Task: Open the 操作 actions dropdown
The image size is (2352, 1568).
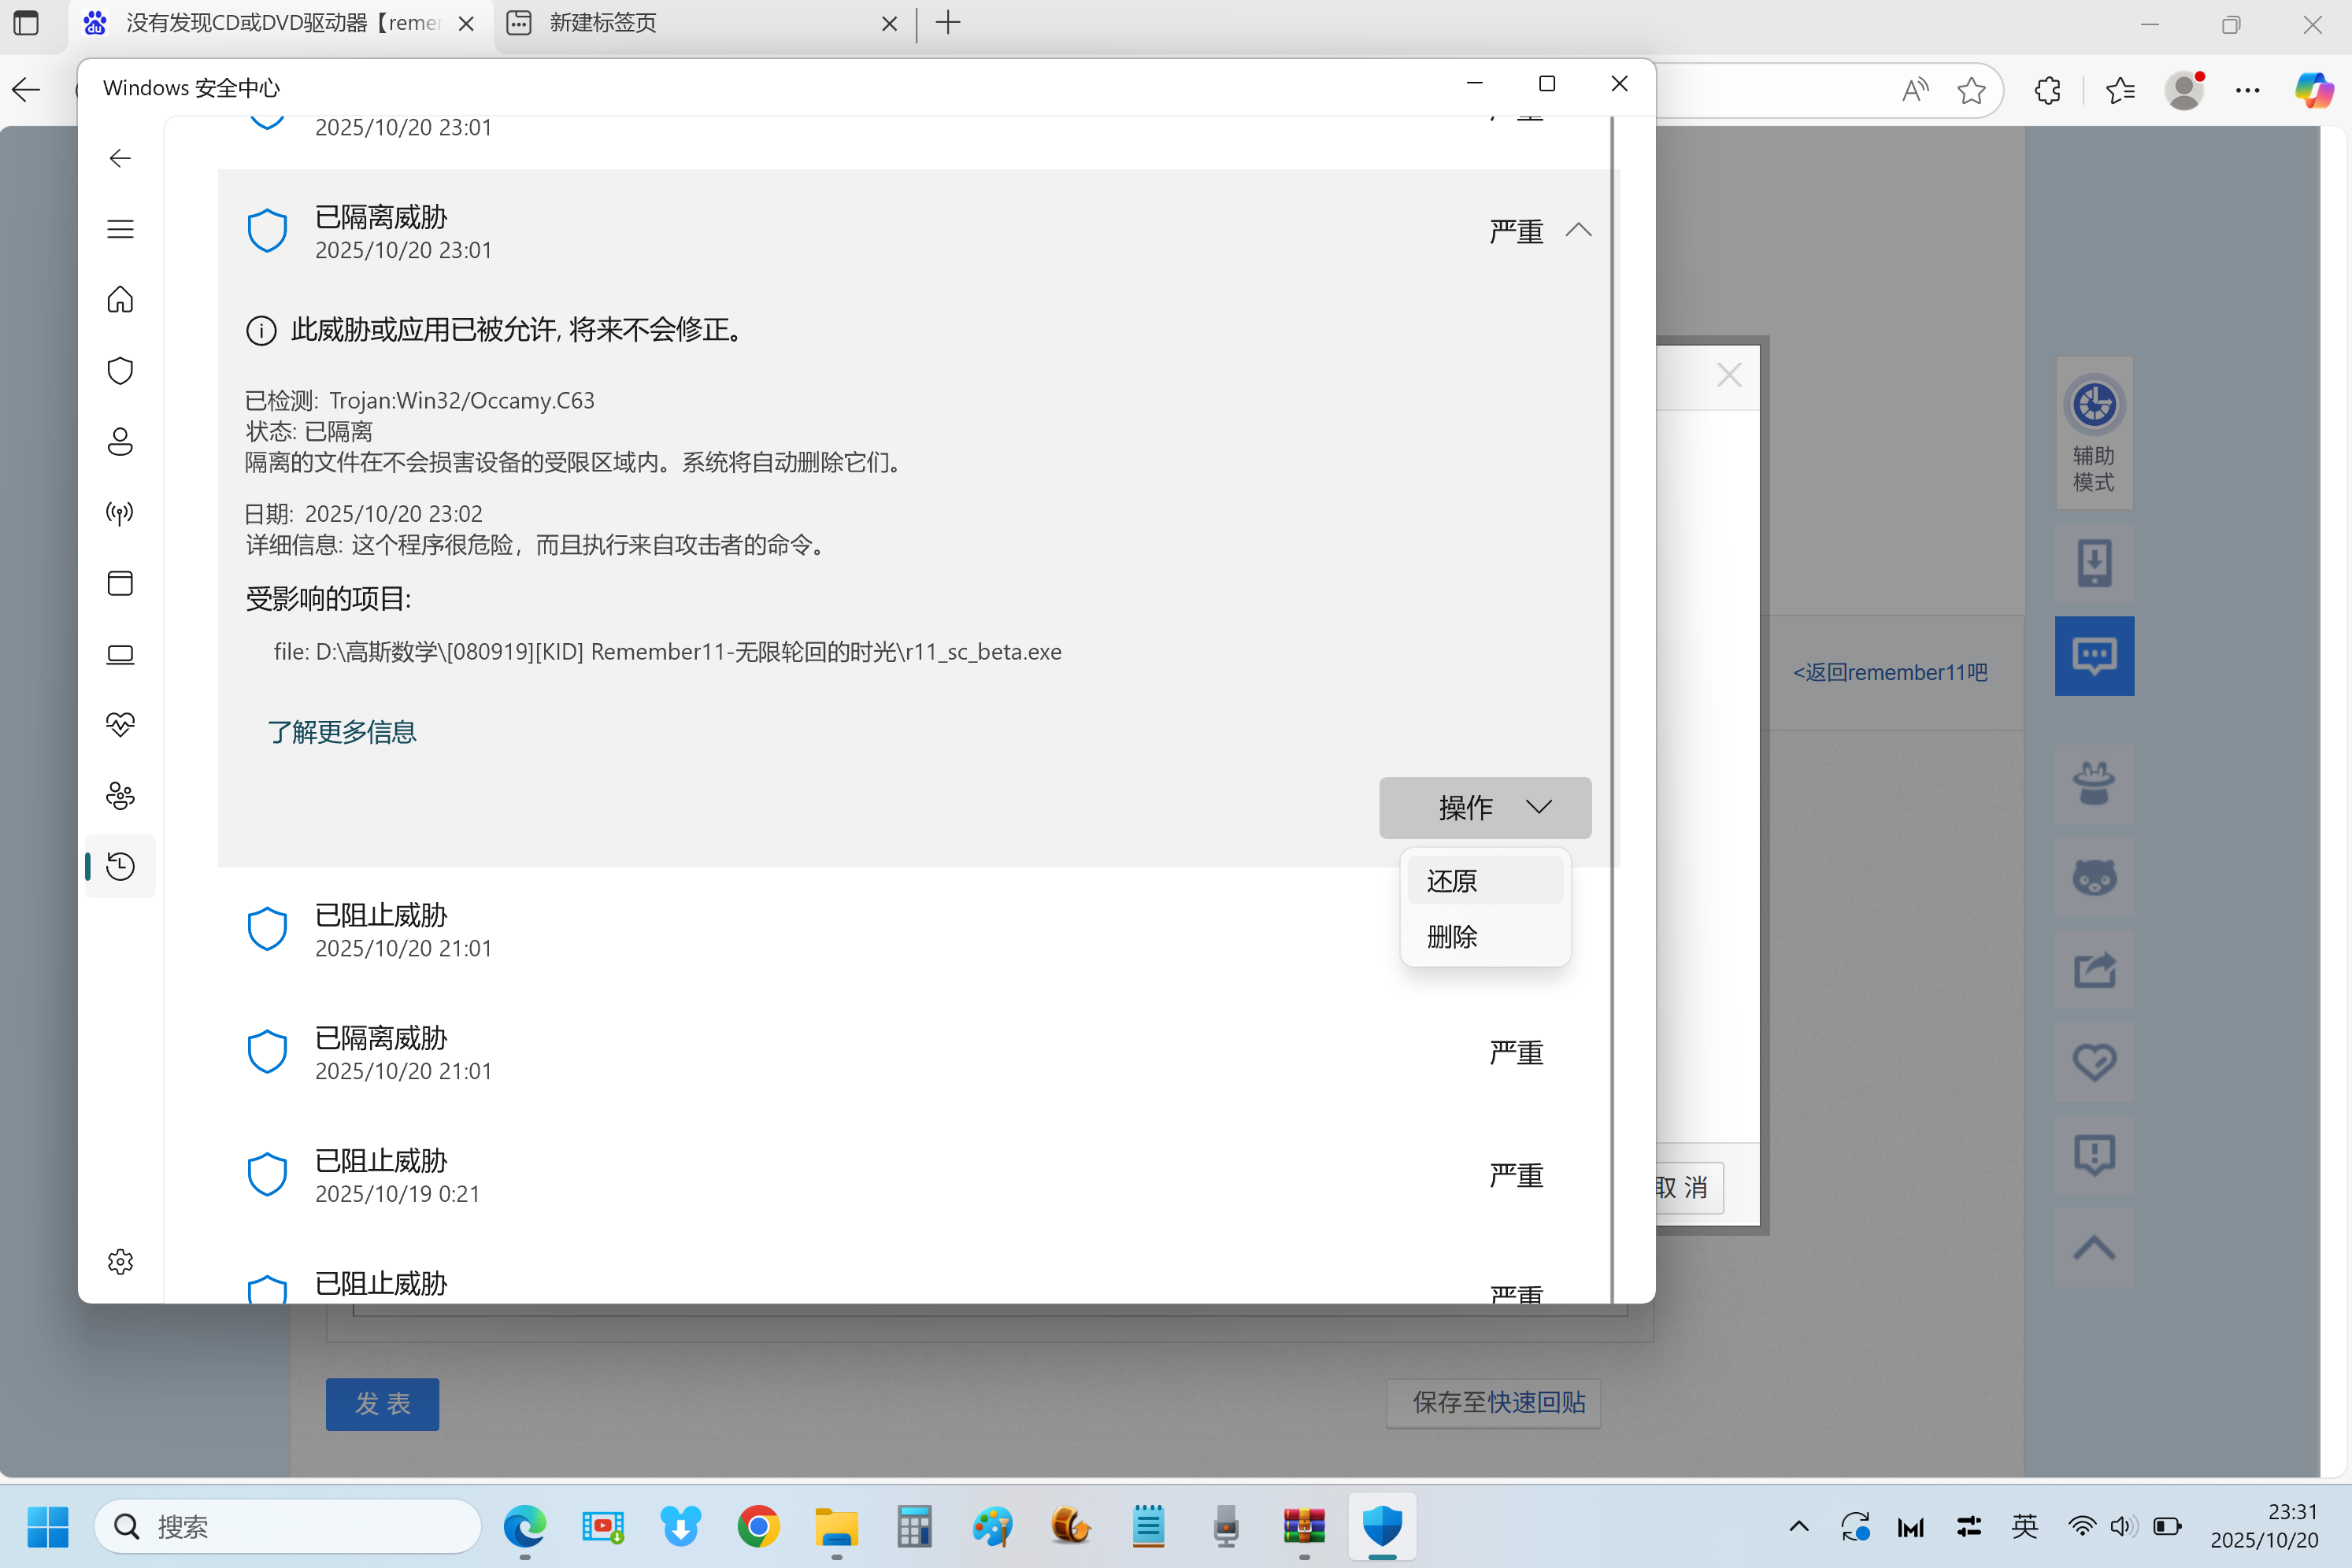Action: click(x=1484, y=807)
